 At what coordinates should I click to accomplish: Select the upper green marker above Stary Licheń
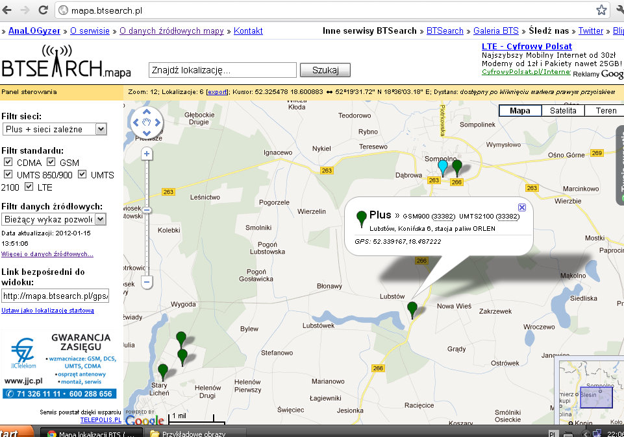tap(181, 340)
